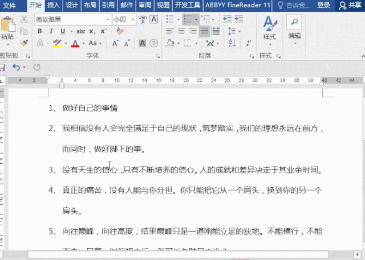Screen dimensions: 365x260
Task: Open the Borders dropdown arrow
Action: click(x=196, y=43)
